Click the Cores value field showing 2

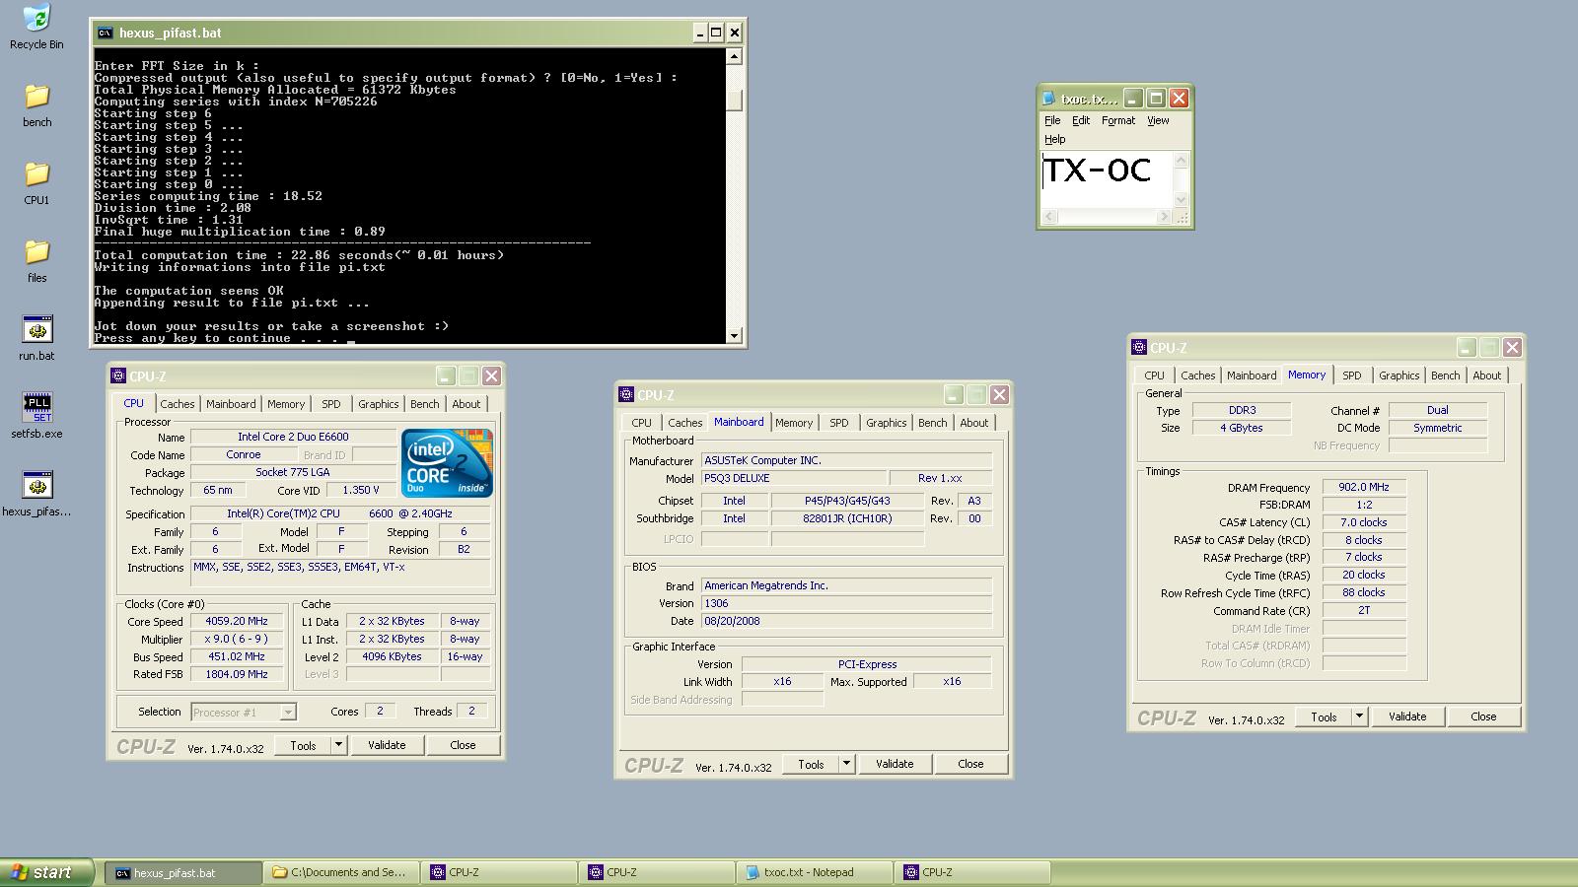click(x=380, y=711)
